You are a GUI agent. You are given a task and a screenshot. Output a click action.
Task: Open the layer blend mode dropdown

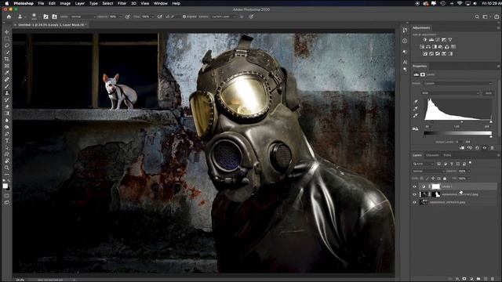[428, 172]
